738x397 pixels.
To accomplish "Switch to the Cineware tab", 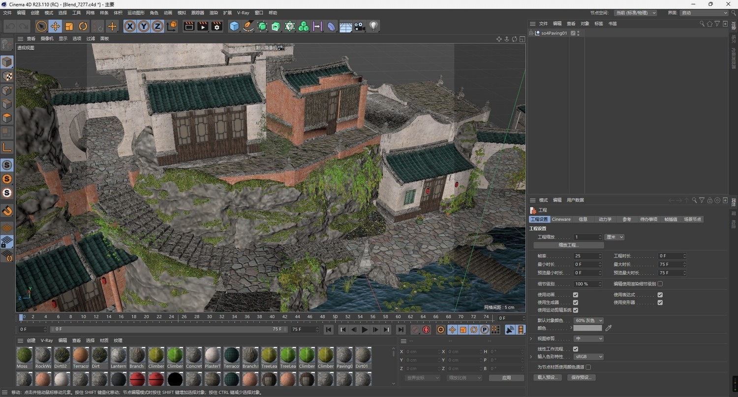I will pos(561,219).
